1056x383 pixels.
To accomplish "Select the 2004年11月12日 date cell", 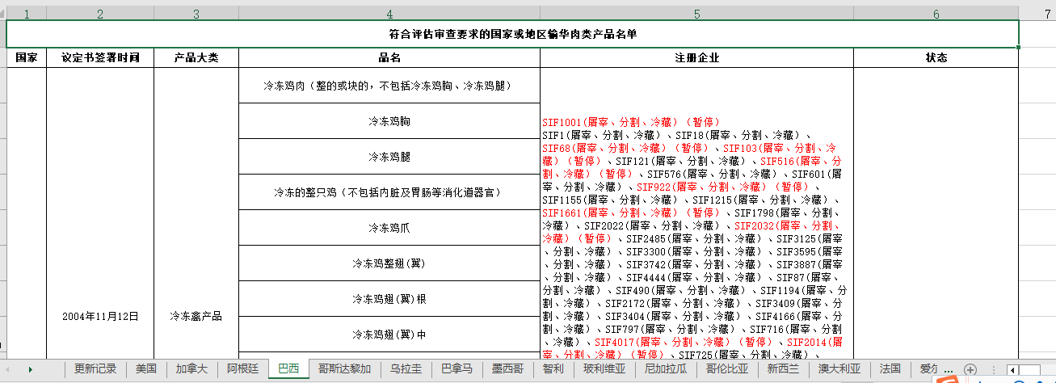I will [100, 317].
